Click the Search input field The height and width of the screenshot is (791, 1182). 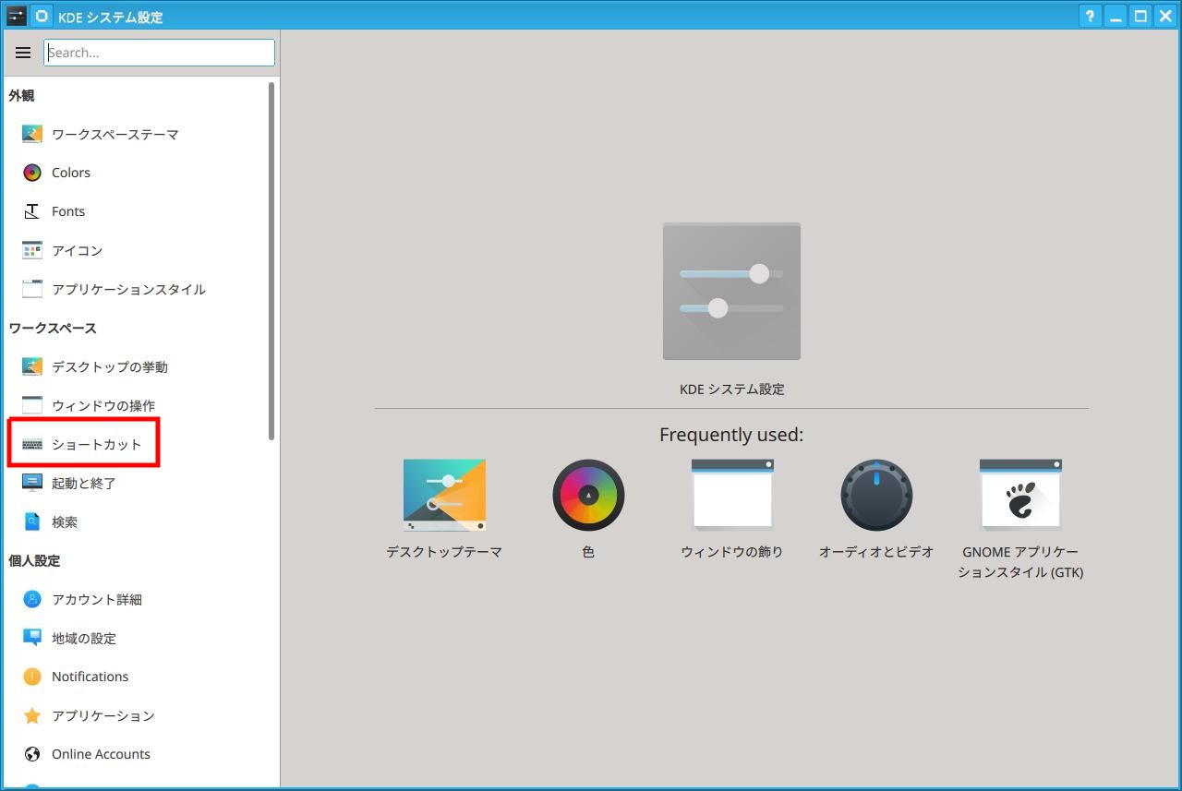[159, 53]
